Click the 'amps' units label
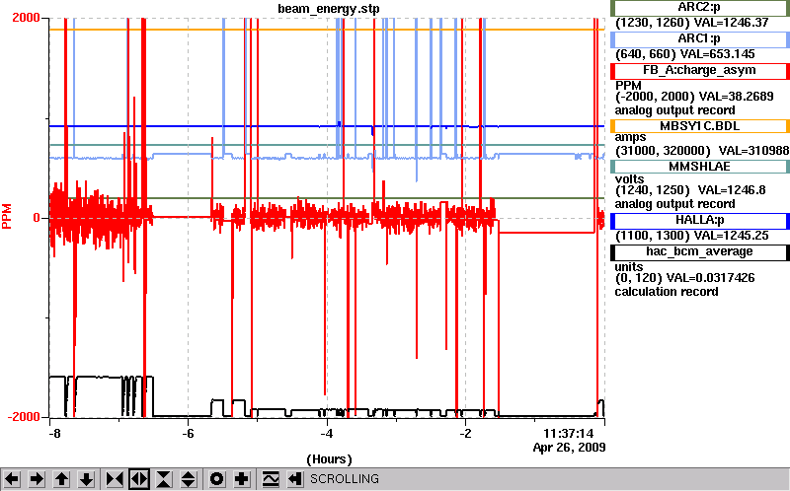790x491 pixels. pyautogui.click(x=630, y=137)
